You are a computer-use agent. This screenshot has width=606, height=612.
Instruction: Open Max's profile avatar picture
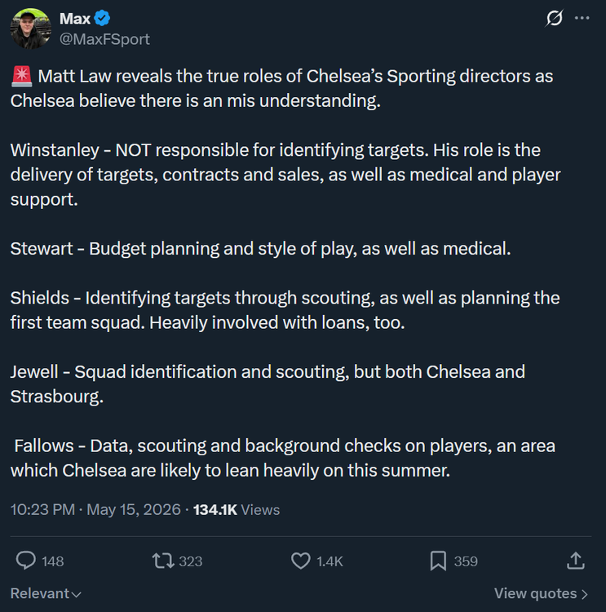pos(31,29)
